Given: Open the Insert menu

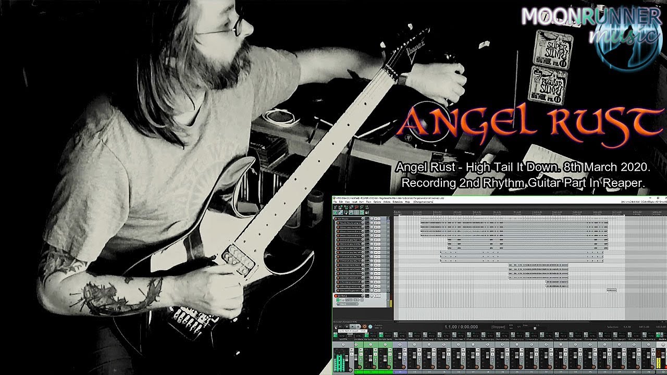Looking at the screenshot, I should tap(354, 202).
